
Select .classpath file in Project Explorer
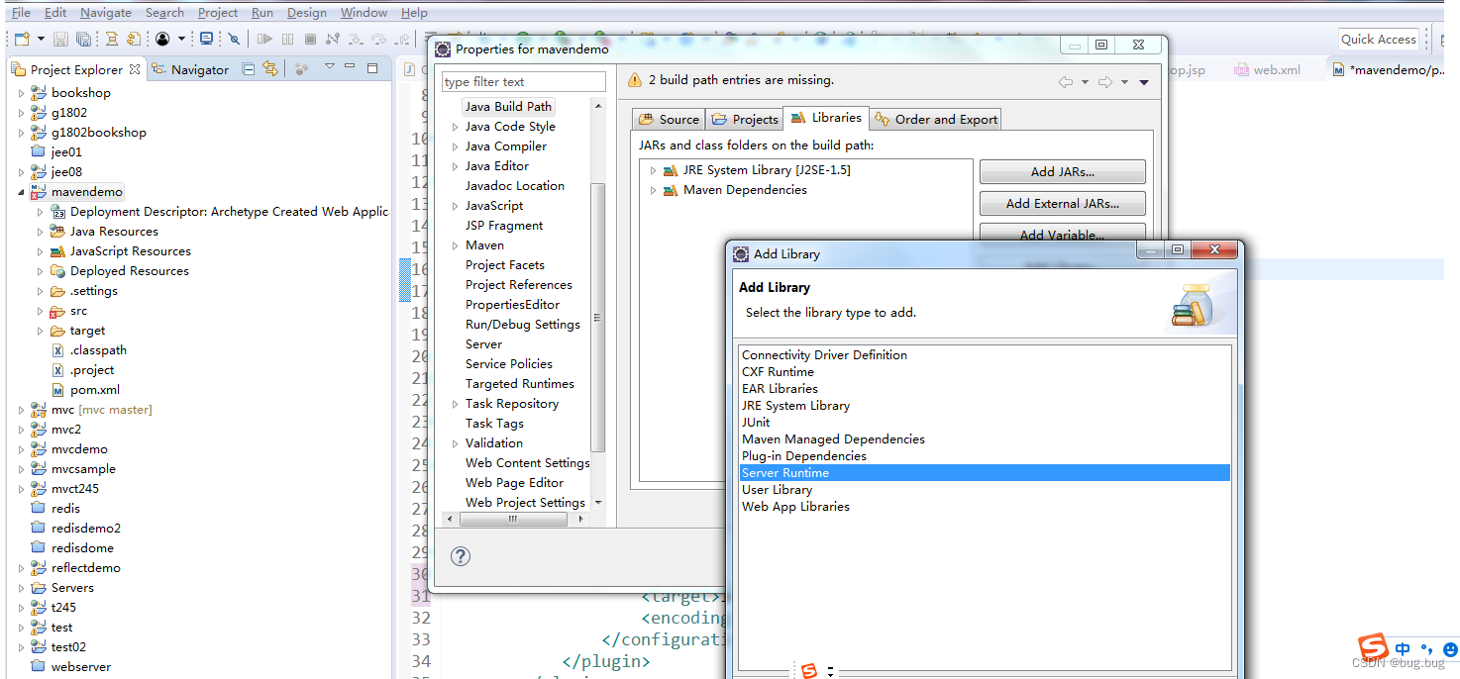(x=98, y=350)
